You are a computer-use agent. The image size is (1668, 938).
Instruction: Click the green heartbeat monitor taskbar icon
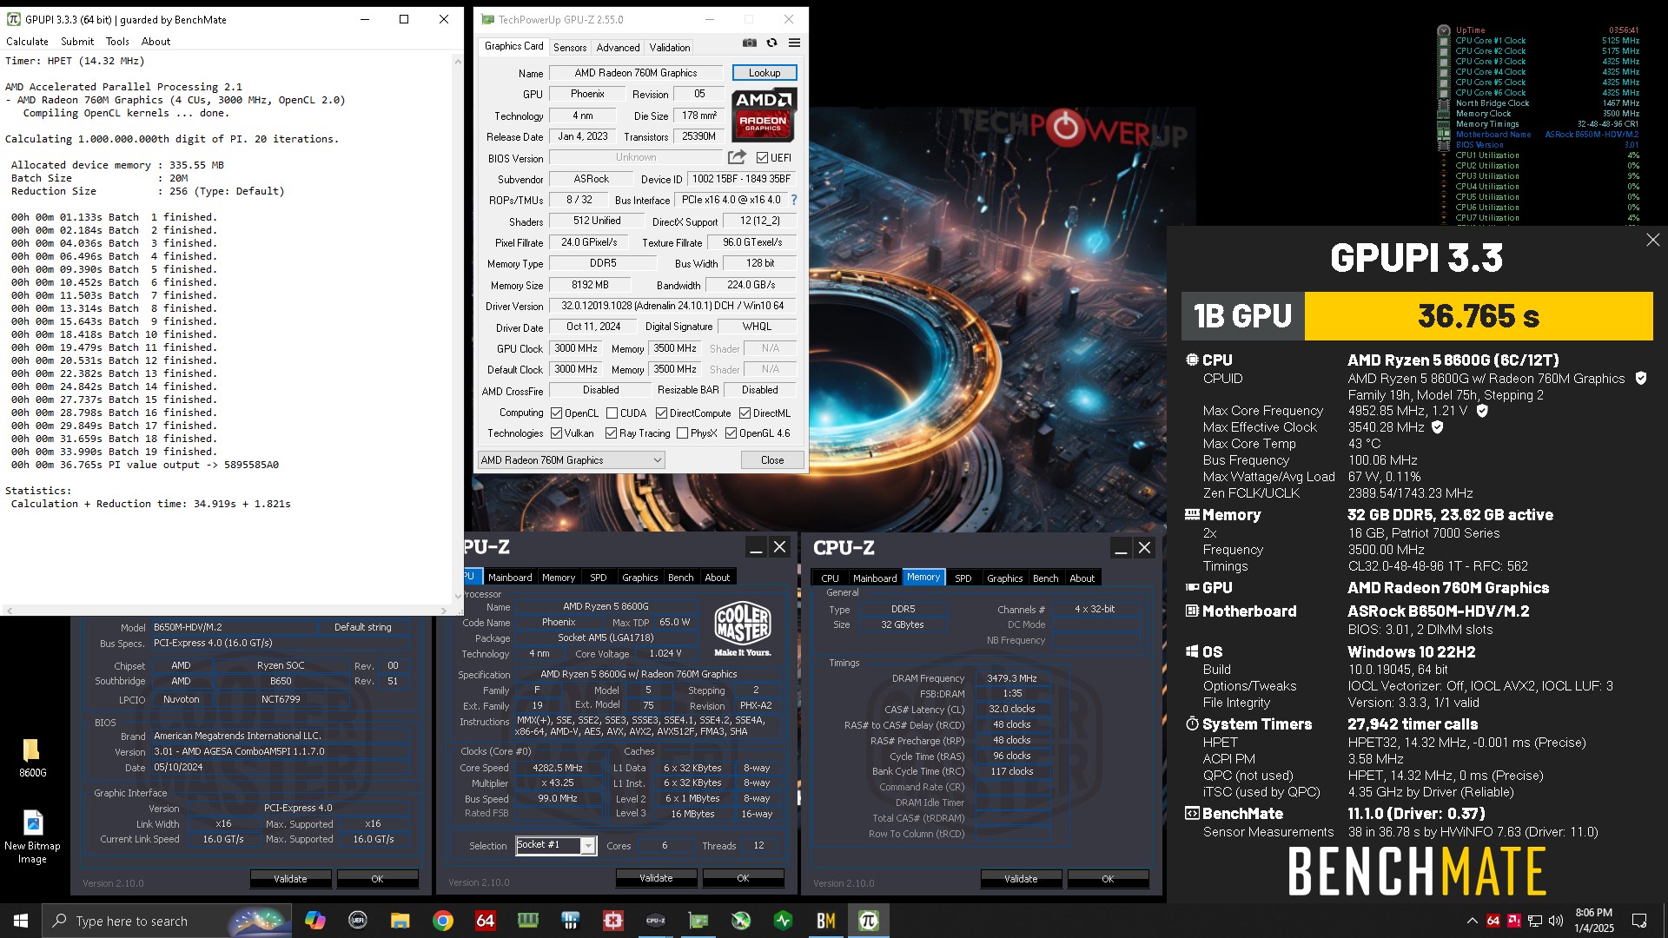(784, 921)
